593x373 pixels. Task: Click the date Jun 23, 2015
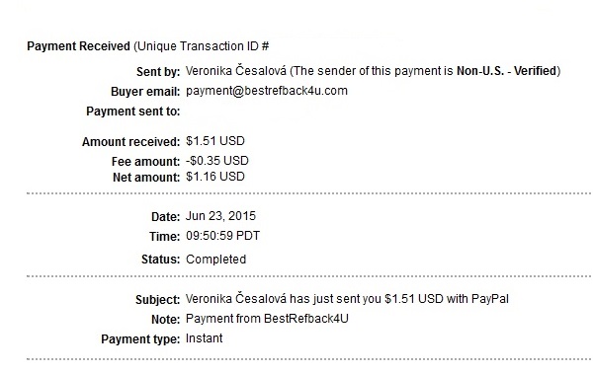[220, 216]
